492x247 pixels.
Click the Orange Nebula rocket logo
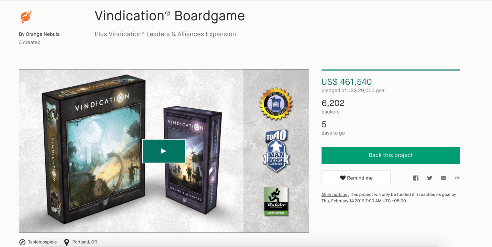(x=26, y=16)
